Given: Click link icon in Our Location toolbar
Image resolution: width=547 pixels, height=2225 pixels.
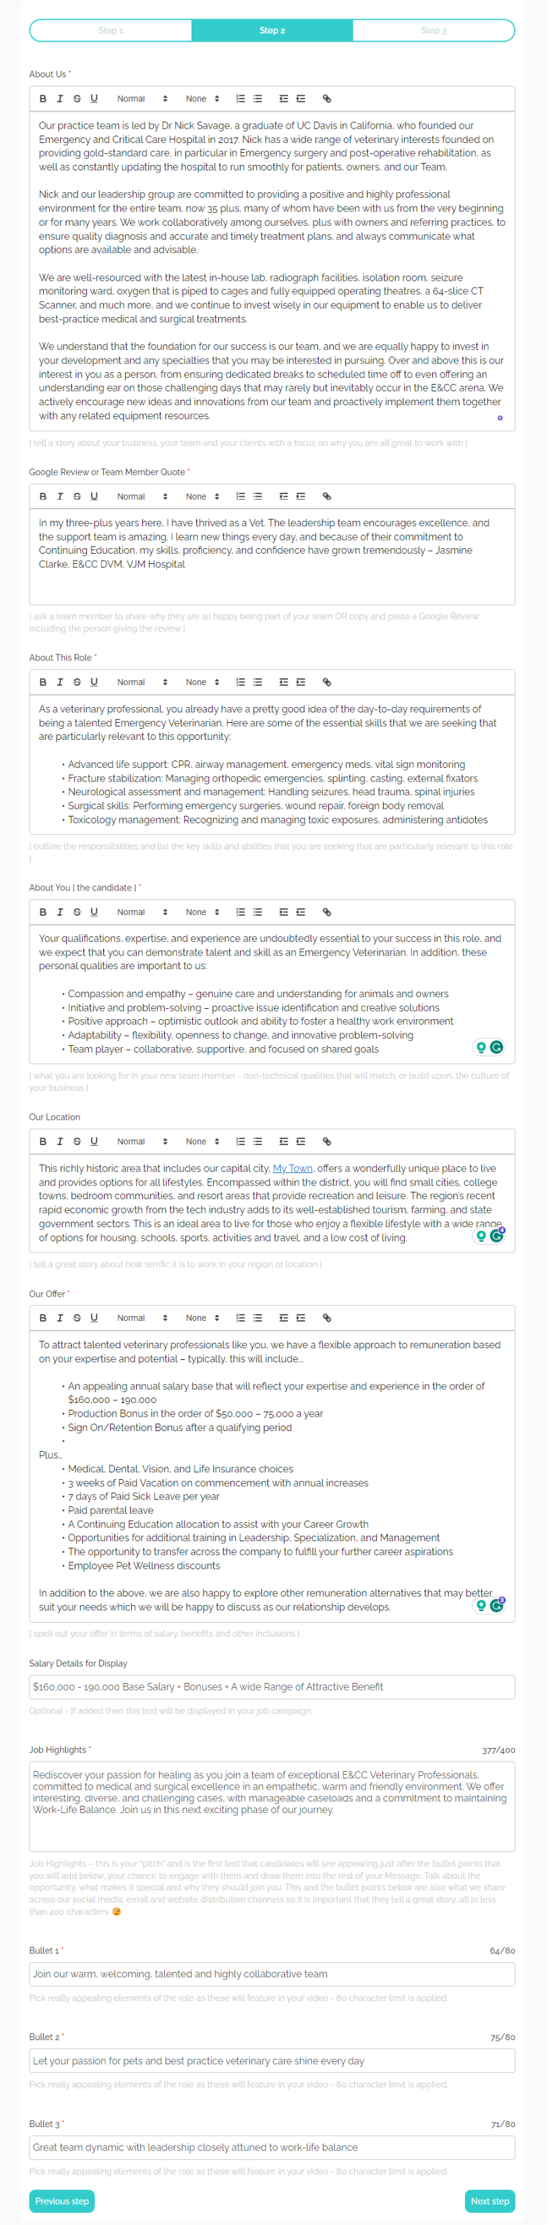Looking at the screenshot, I should pyautogui.click(x=326, y=1142).
